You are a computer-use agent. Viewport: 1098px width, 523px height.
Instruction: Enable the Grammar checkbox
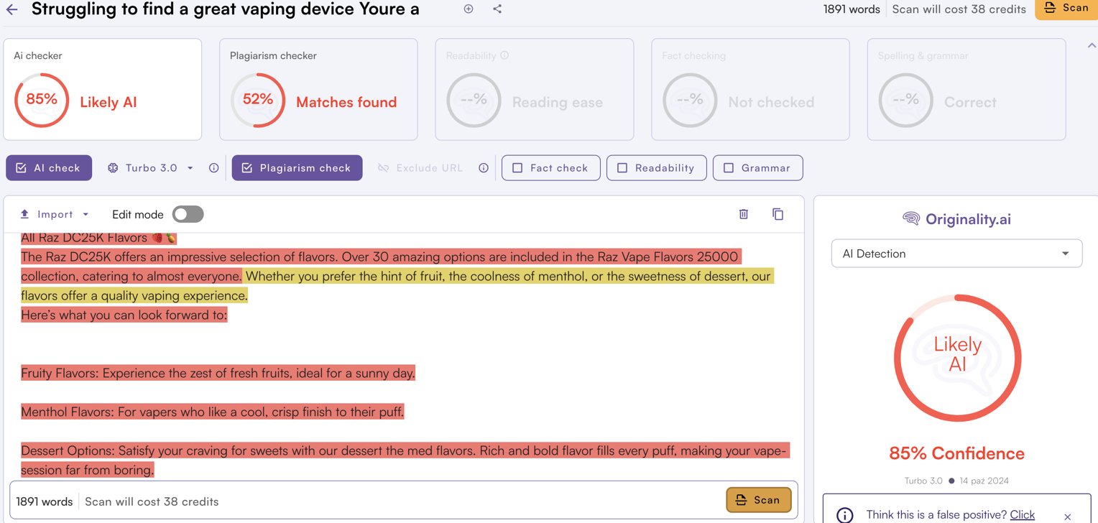(x=757, y=168)
